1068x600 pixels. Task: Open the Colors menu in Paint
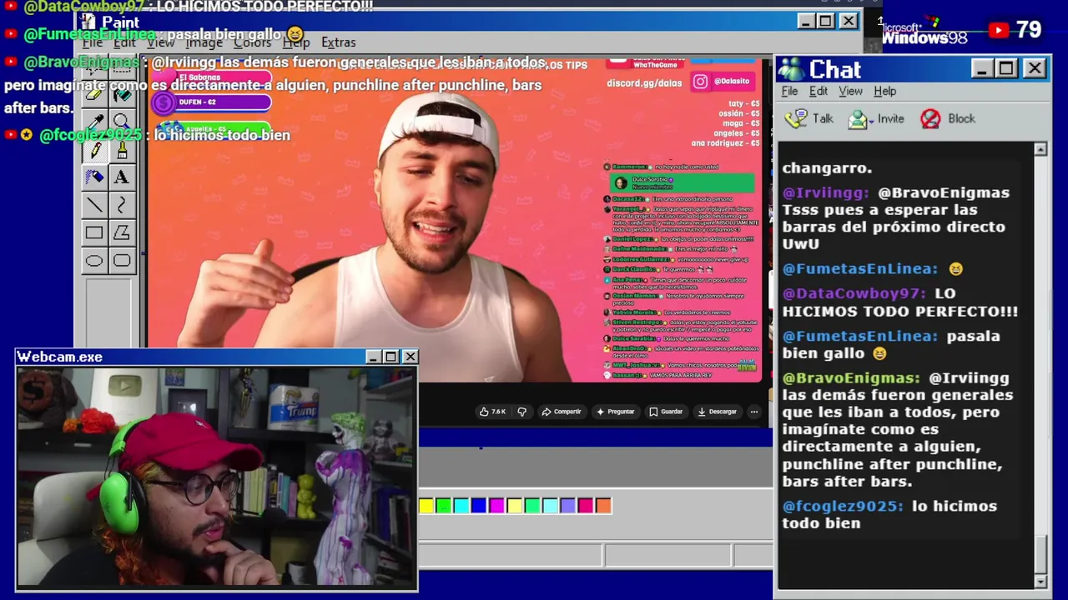coord(252,42)
